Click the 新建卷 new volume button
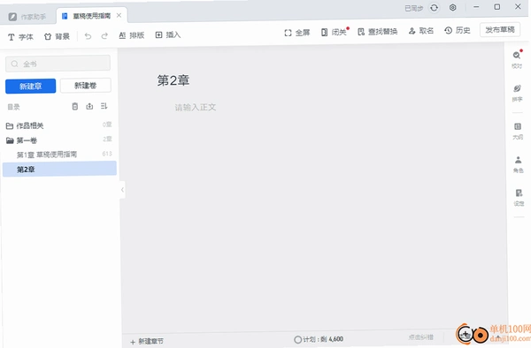The height and width of the screenshot is (348, 531). click(x=85, y=86)
